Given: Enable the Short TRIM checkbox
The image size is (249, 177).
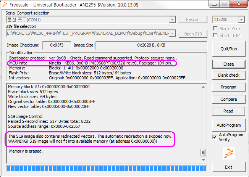Looking at the screenshot, I should (215, 35).
